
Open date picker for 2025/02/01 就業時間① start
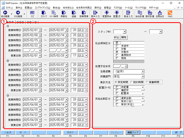point(40,30)
